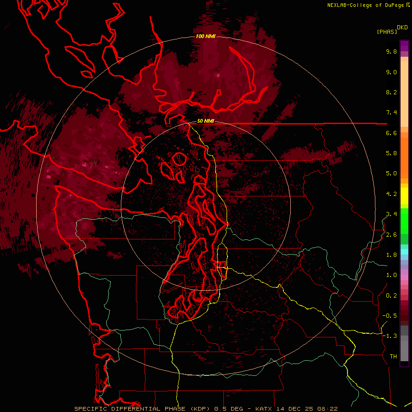
Task: Select the -0.5 scale label
Action: pyautogui.click(x=390, y=316)
